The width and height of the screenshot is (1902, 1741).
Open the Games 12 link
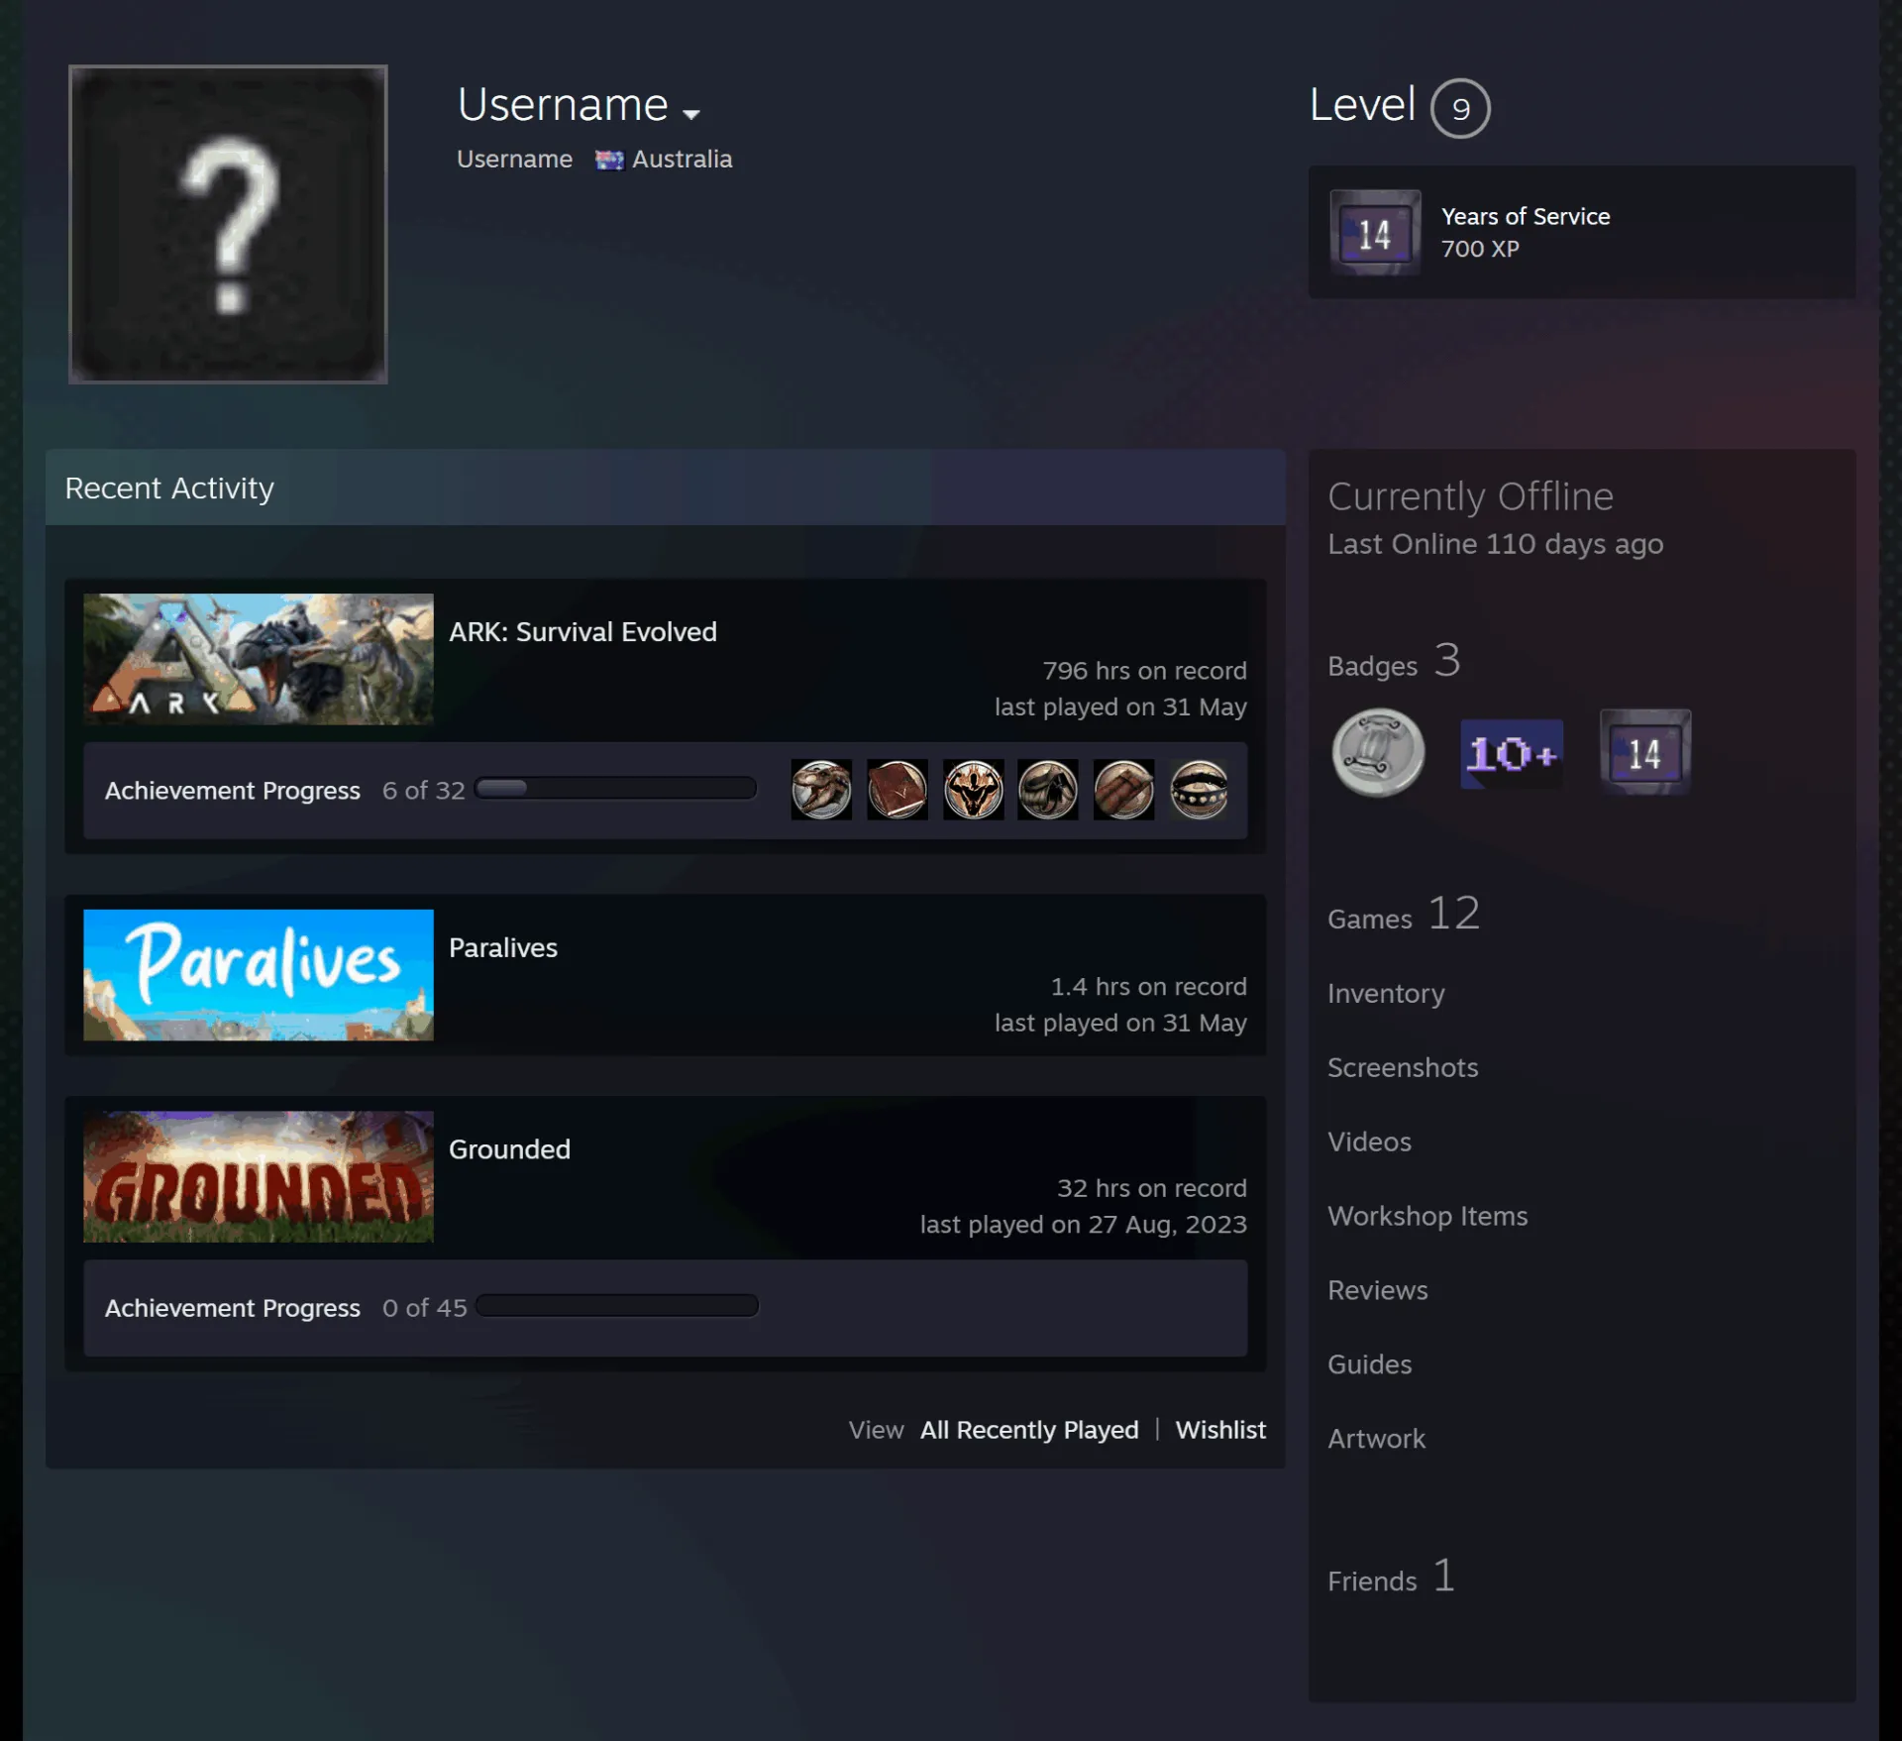point(1404,915)
